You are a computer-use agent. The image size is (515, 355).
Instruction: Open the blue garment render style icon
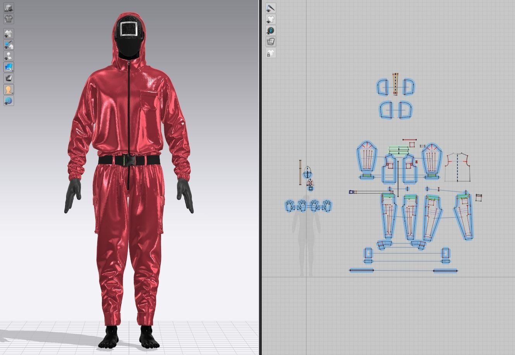click(x=9, y=67)
